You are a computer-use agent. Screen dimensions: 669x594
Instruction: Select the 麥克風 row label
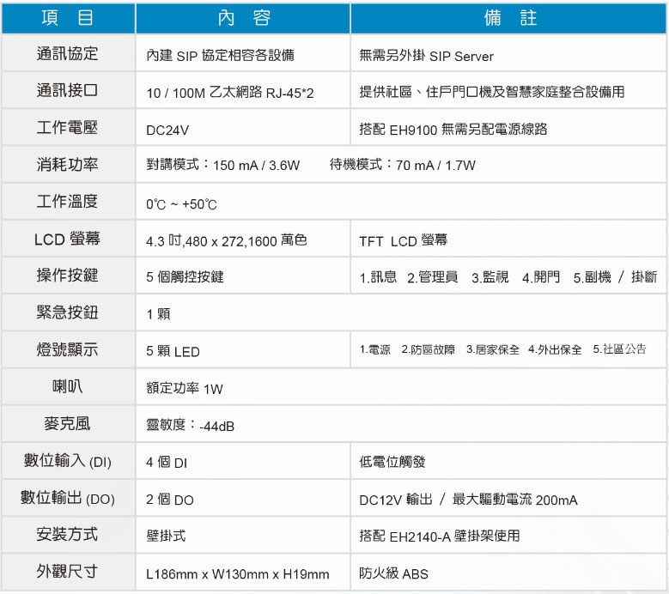pos(67,424)
